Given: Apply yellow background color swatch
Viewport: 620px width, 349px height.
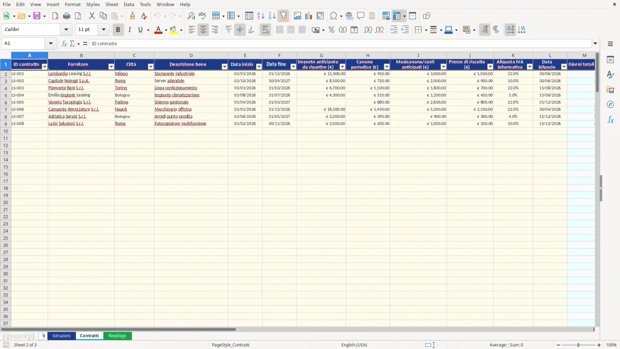Looking at the screenshot, I should pos(173,30).
